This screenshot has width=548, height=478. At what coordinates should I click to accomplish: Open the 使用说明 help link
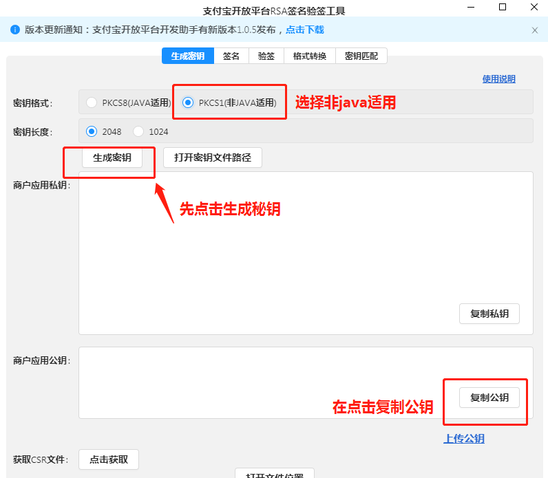(498, 79)
